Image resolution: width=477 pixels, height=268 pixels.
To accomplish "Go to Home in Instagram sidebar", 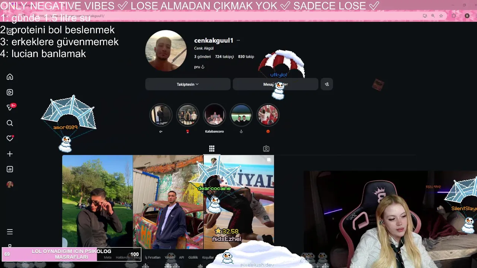I will pyautogui.click(x=10, y=77).
